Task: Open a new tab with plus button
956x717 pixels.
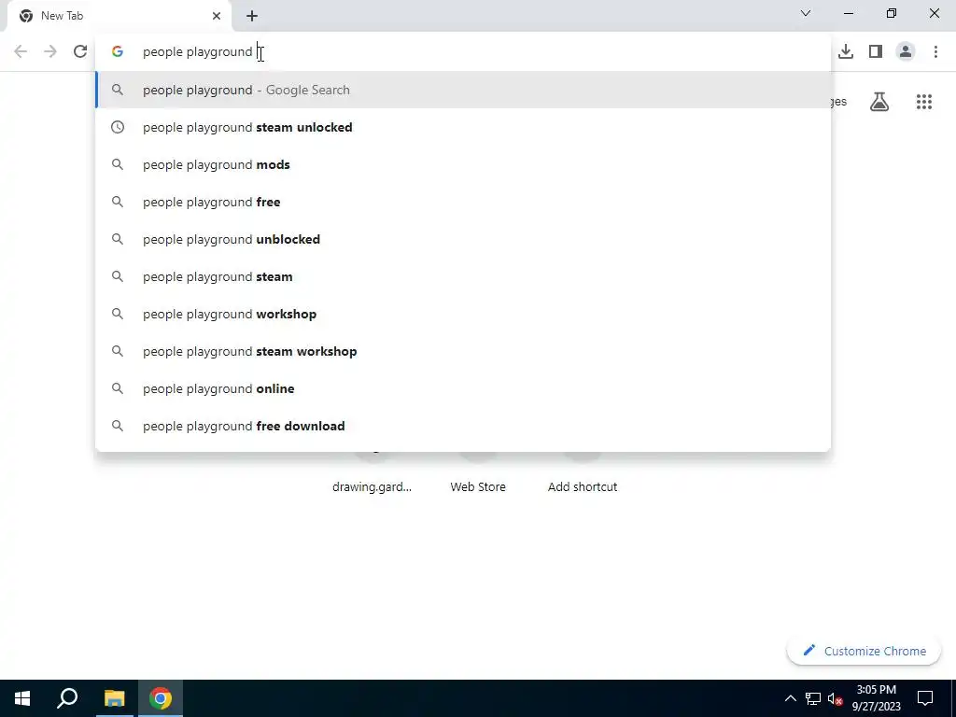Action: [x=252, y=16]
